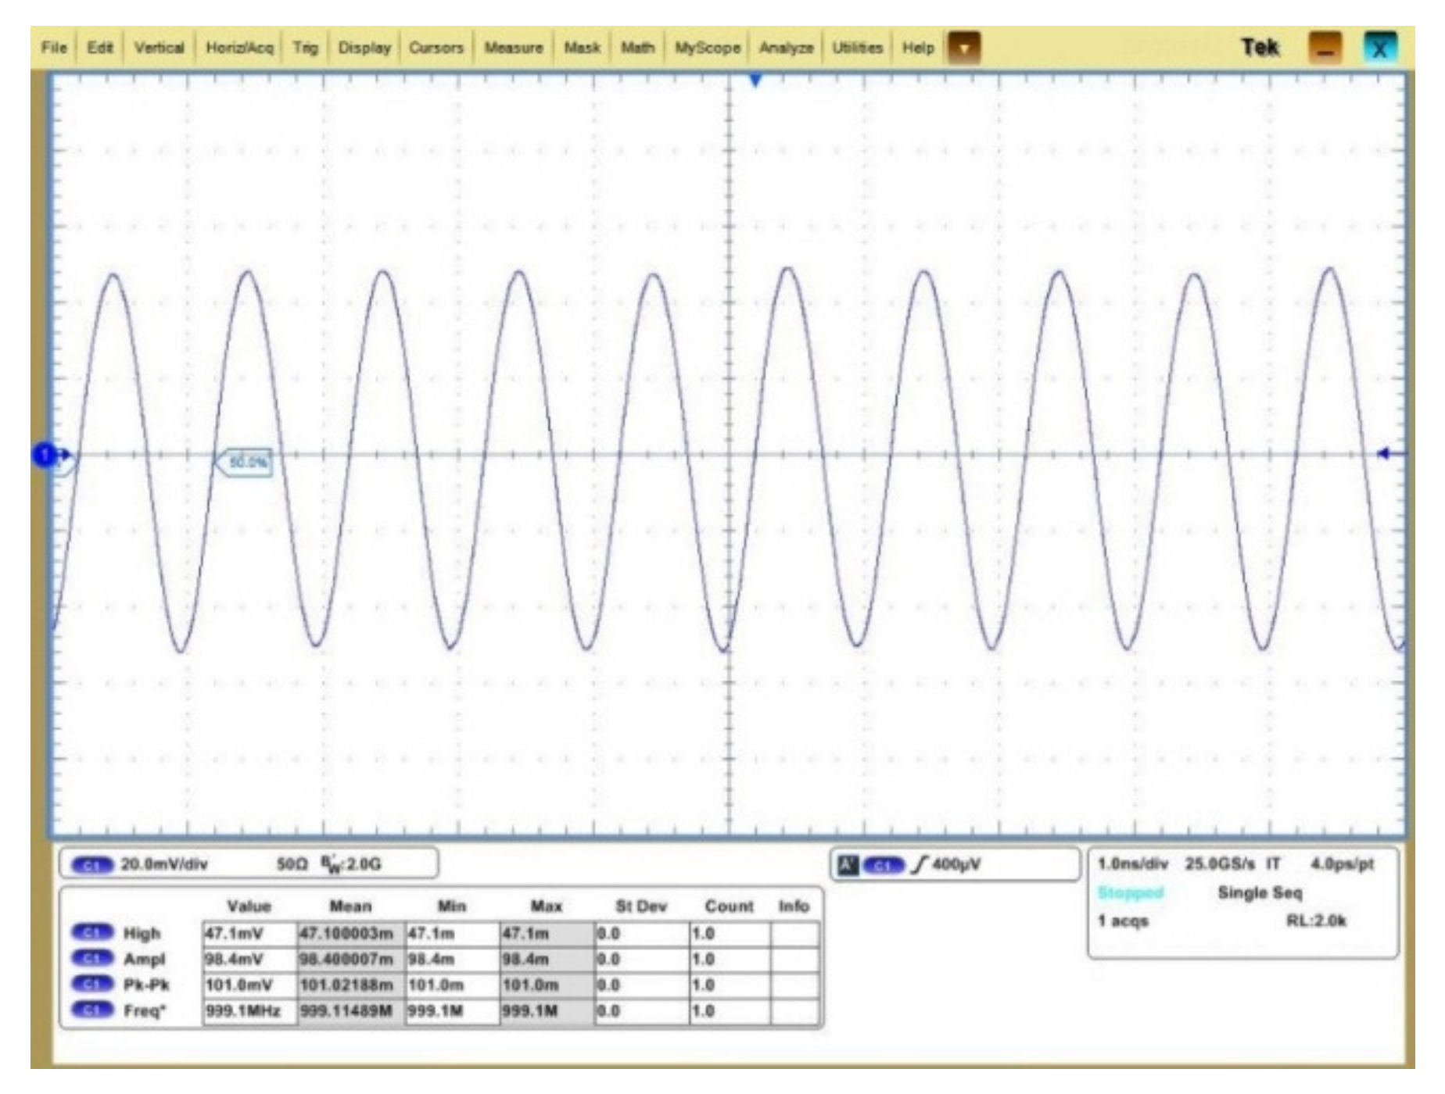Click the C1 badge in the Ampl row
Image resolution: width=1445 pixels, height=1094 pixels.
(x=92, y=959)
